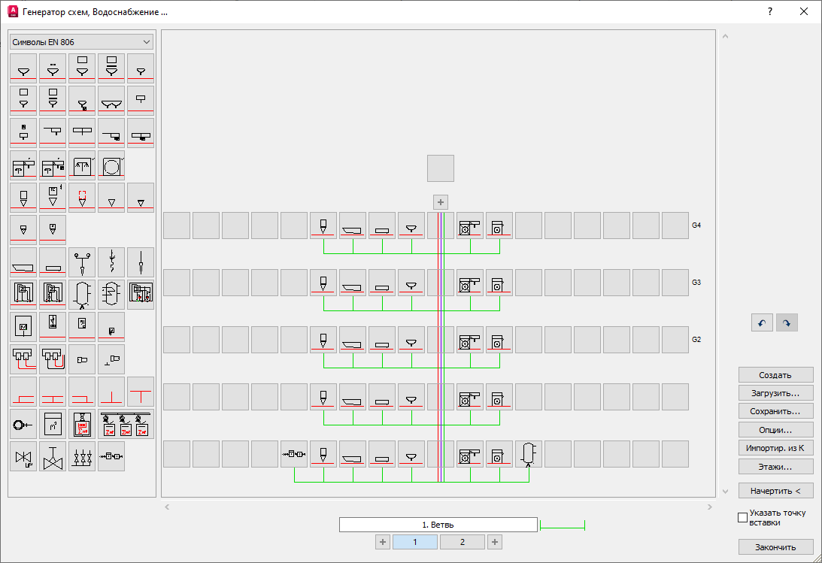Image resolution: width=822 pixels, height=563 pixels.
Task: Select the filter assembly in the bottom floor row
Action: (x=293, y=454)
